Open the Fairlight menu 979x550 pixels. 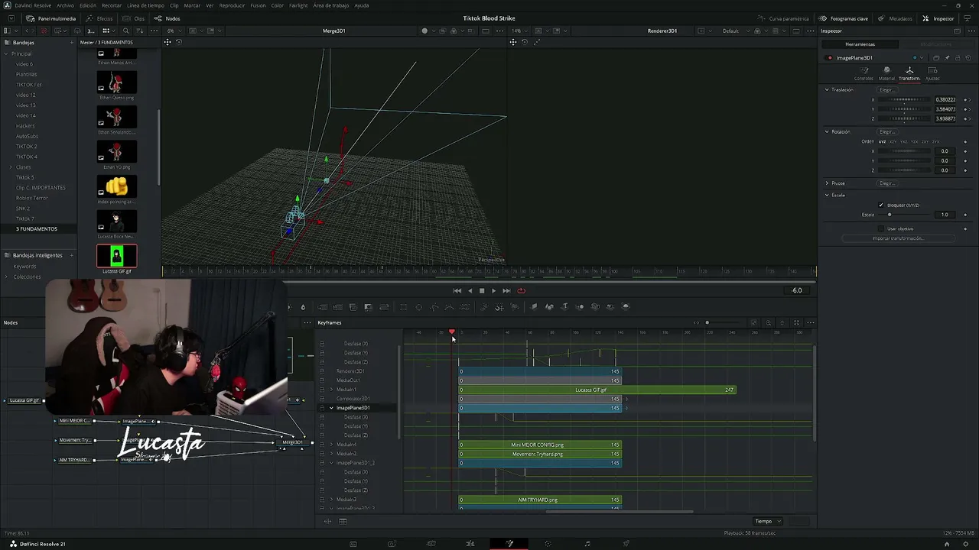tap(298, 5)
